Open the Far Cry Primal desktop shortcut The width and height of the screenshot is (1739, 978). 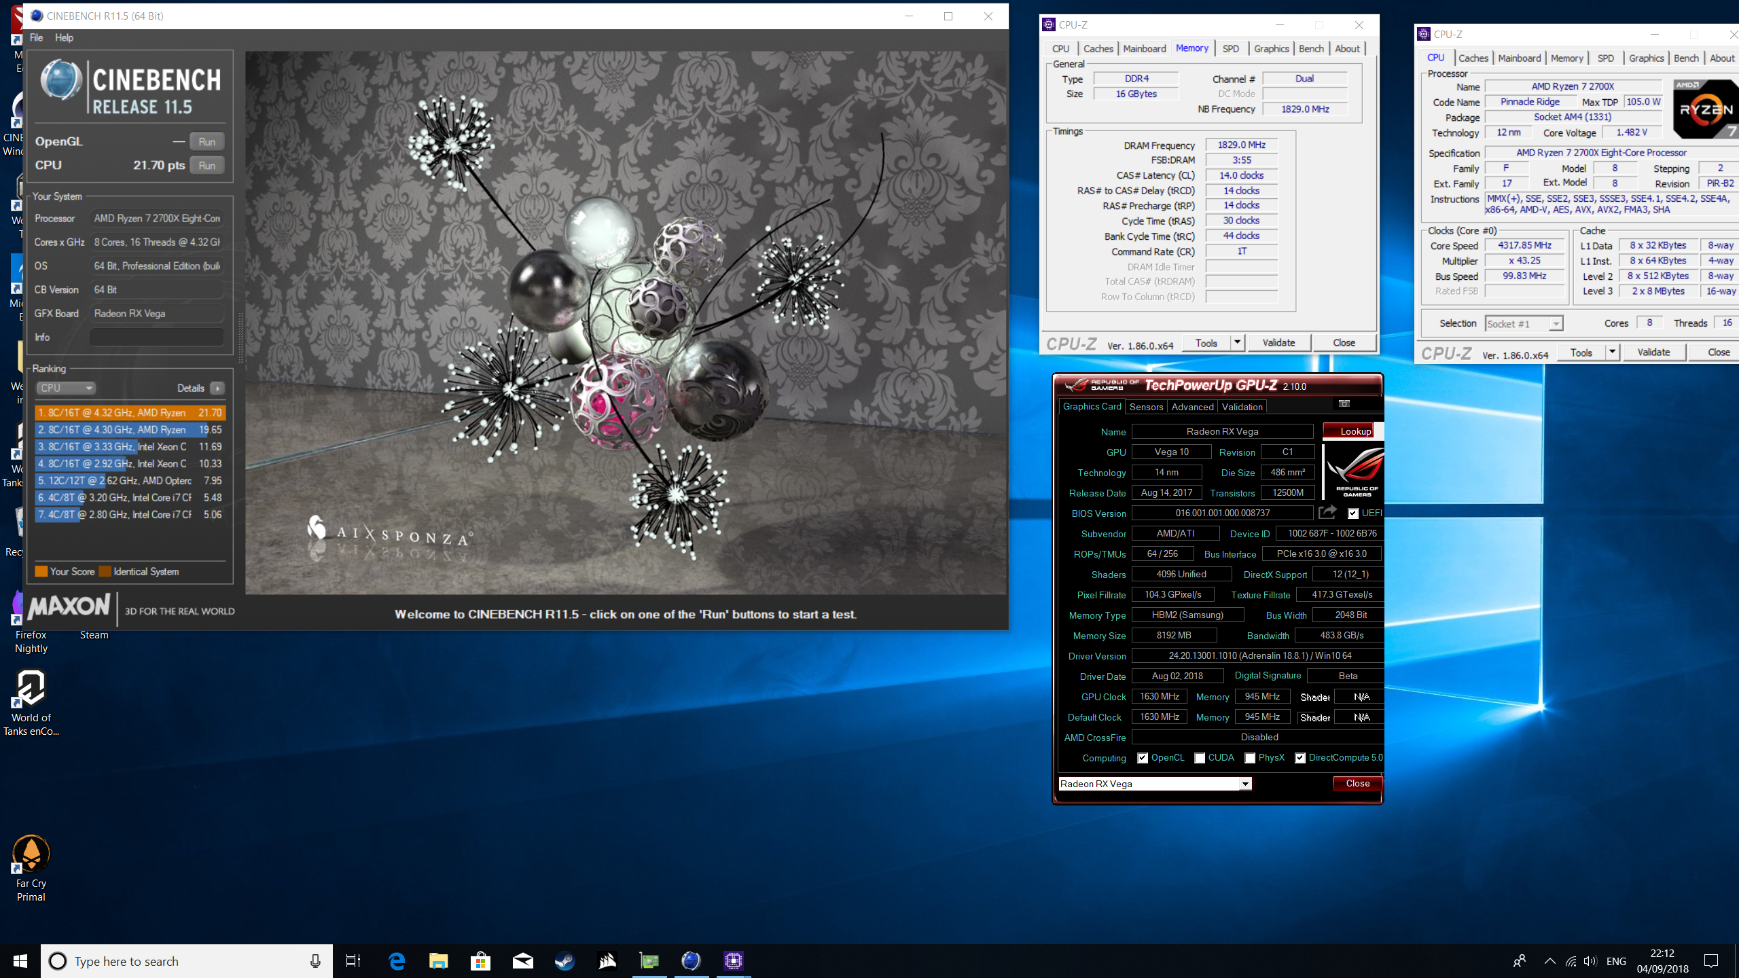coord(31,868)
